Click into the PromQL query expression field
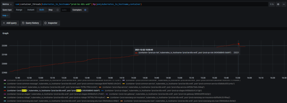The height and width of the screenshot is (103, 287). [x=141, y=4]
